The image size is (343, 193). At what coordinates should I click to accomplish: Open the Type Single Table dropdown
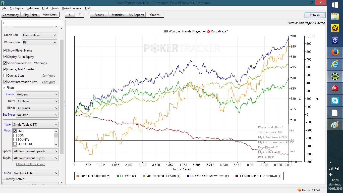[x=35, y=124]
